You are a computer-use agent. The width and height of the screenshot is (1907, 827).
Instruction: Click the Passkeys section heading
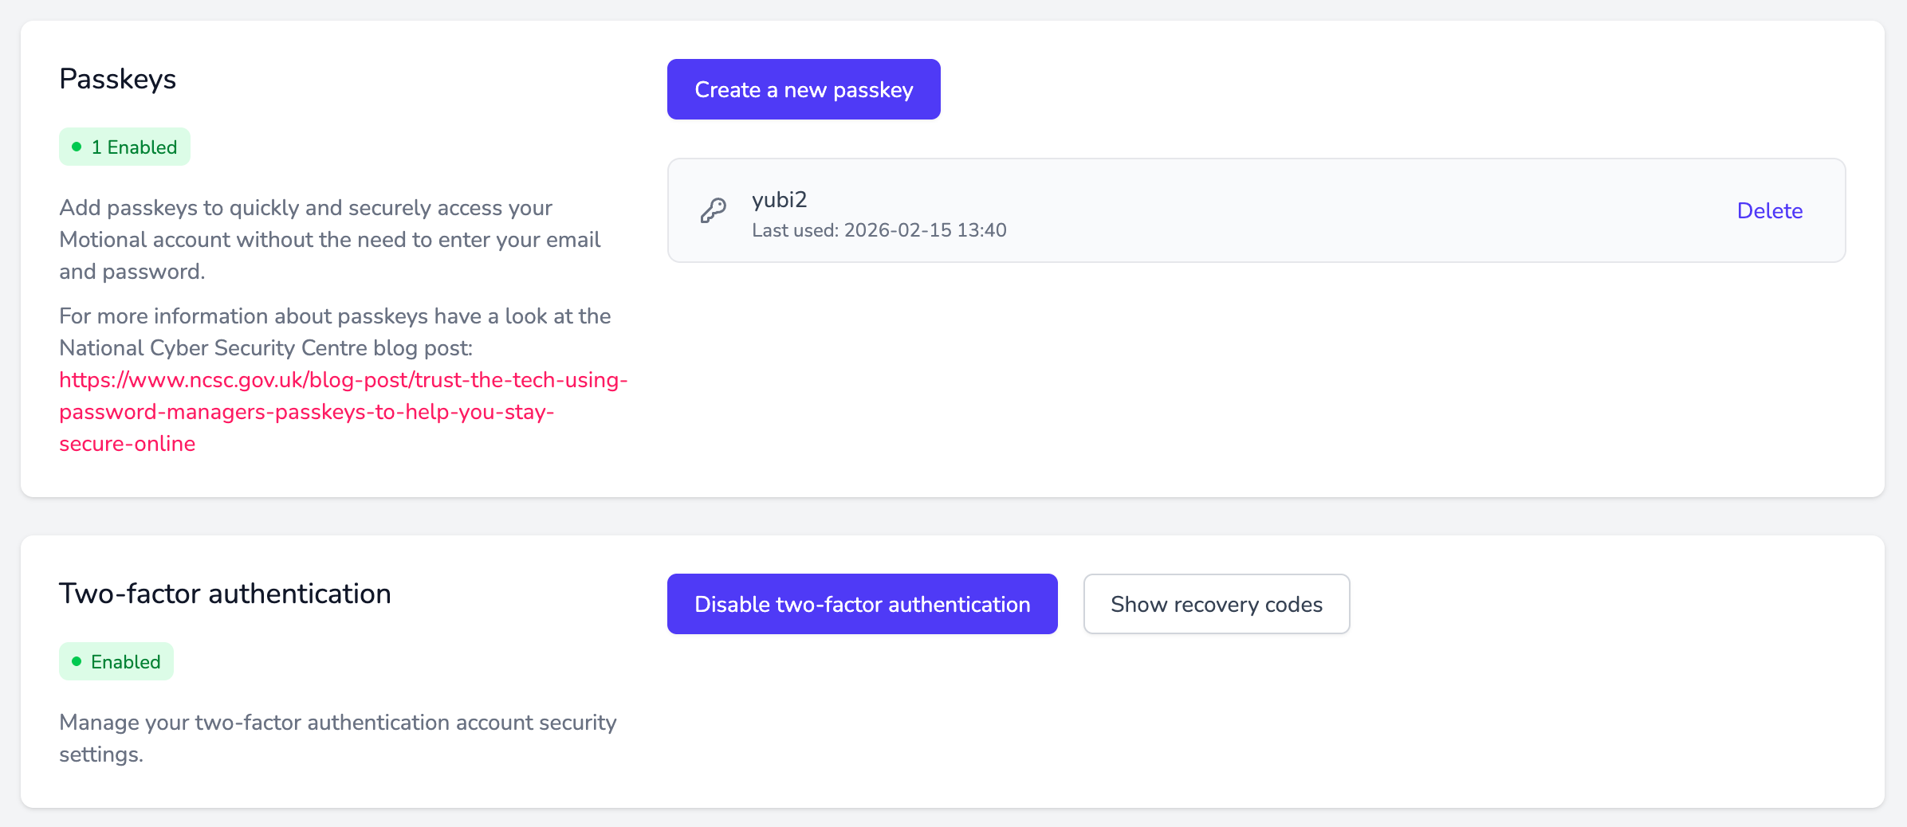pyautogui.click(x=117, y=79)
